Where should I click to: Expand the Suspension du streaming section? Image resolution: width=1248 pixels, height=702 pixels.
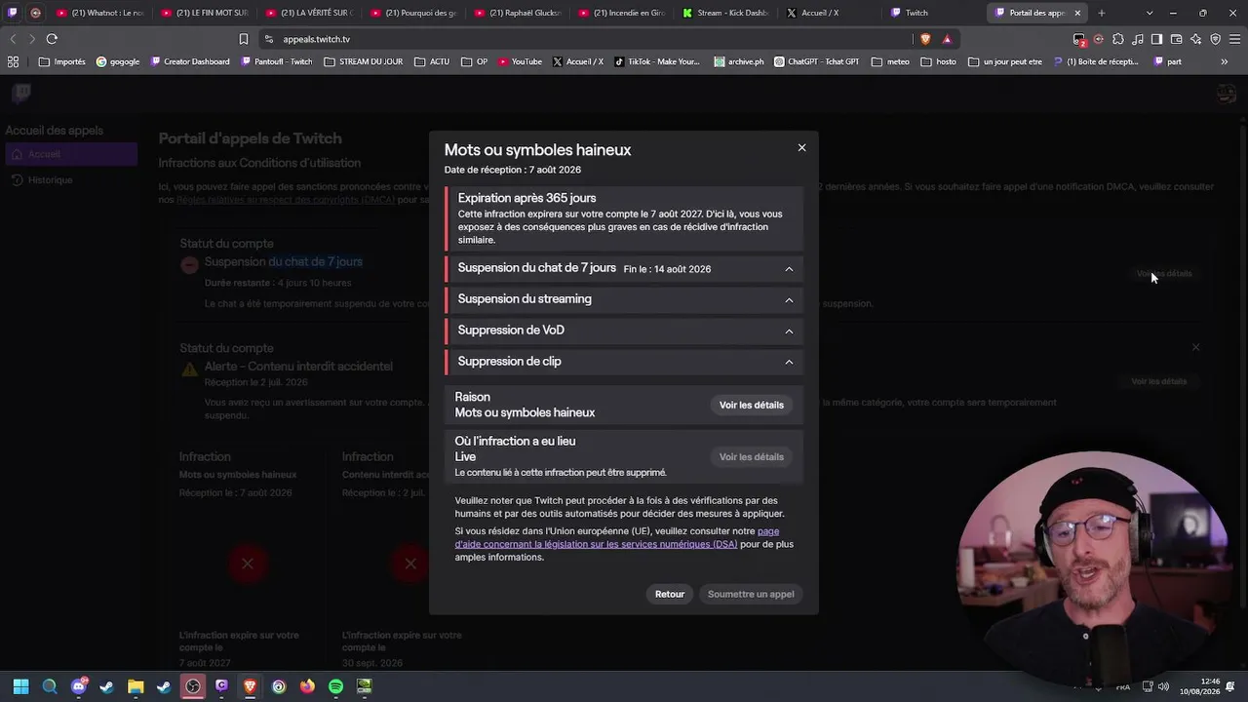(x=789, y=300)
